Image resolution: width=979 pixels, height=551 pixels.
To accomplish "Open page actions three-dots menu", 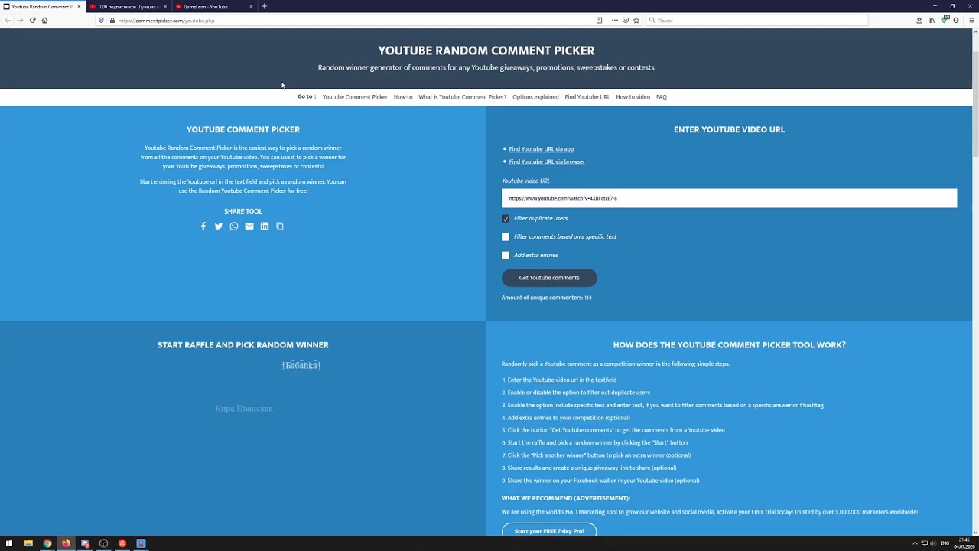I will tap(614, 21).
